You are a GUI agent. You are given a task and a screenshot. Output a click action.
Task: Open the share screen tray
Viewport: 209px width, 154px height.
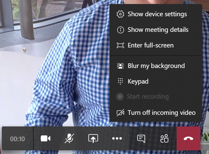[93, 138]
